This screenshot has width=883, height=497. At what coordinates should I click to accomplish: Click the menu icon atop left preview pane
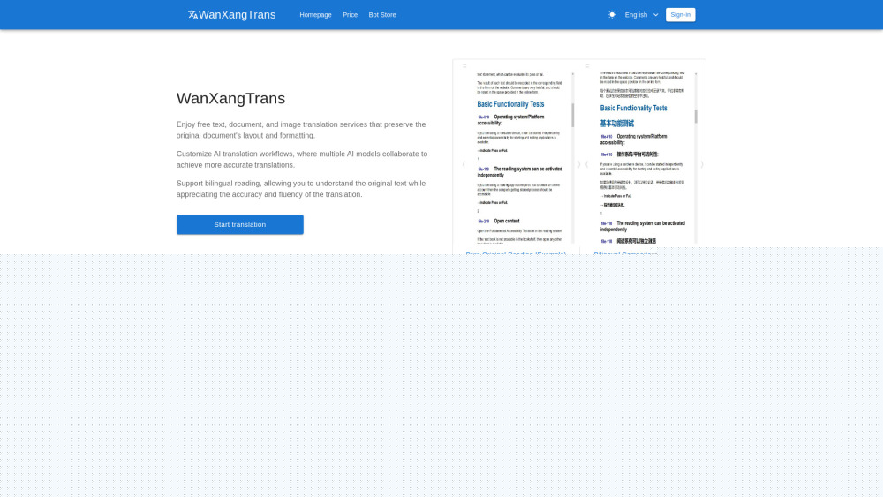click(464, 66)
